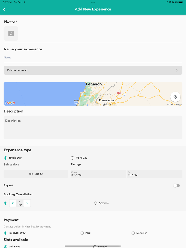Open the three-dot multitasking menu
The width and height of the screenshot is (186, 248).
pyautogui.click(x=93, y=2)
